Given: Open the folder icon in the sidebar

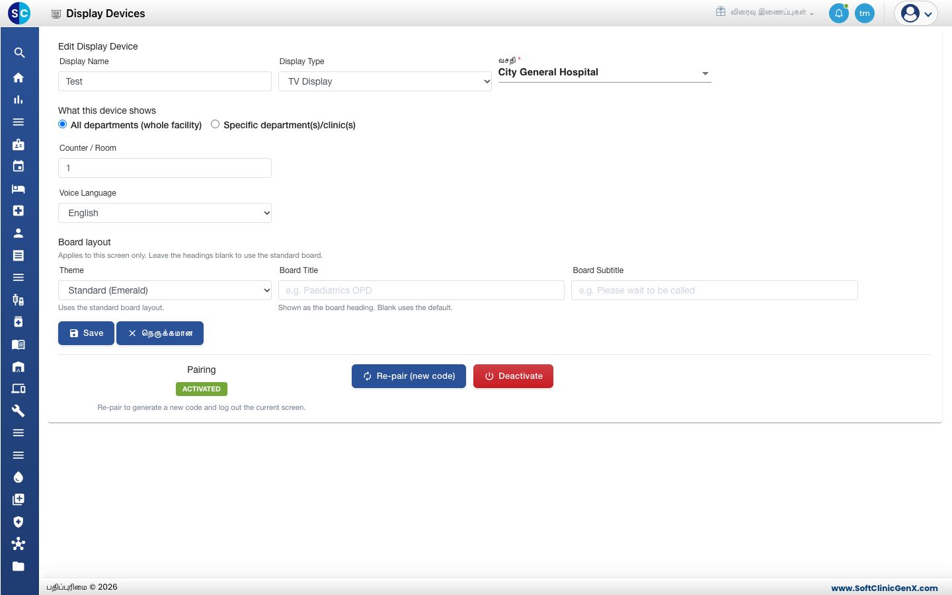Looking at the screenshot, I should point(19,566).
